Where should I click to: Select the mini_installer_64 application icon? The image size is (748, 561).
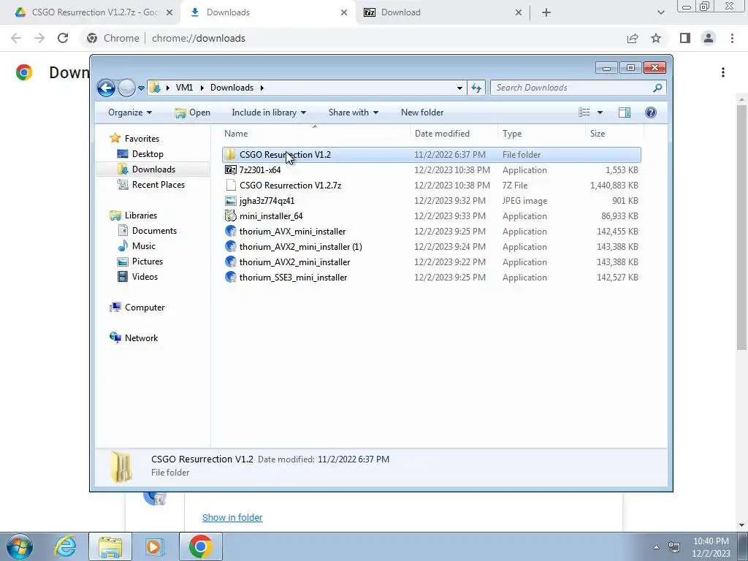pyautogui.click(x=231, y=216)
